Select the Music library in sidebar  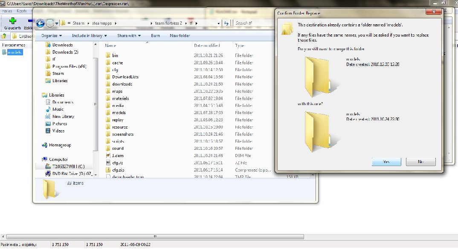58,109
